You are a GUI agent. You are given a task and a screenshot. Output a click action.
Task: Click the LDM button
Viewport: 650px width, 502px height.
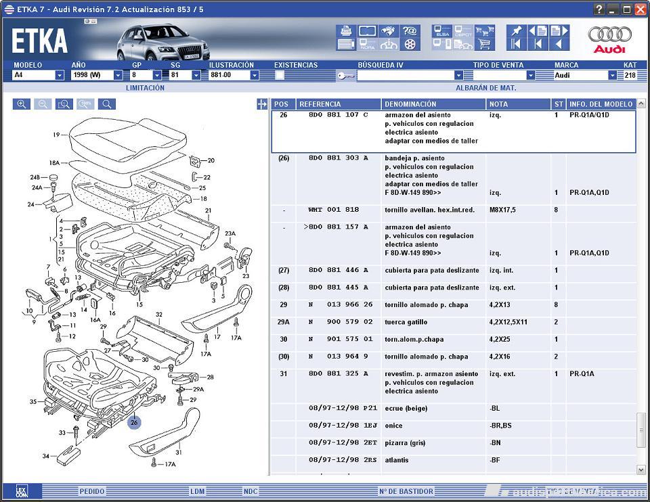[198, 491]
